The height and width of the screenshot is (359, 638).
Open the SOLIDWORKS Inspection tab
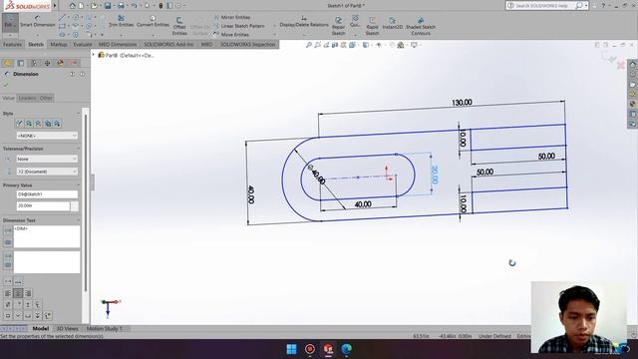pos(248,44)
